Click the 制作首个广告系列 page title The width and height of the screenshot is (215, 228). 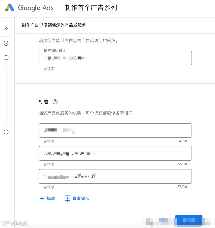[x=91, y=8]
